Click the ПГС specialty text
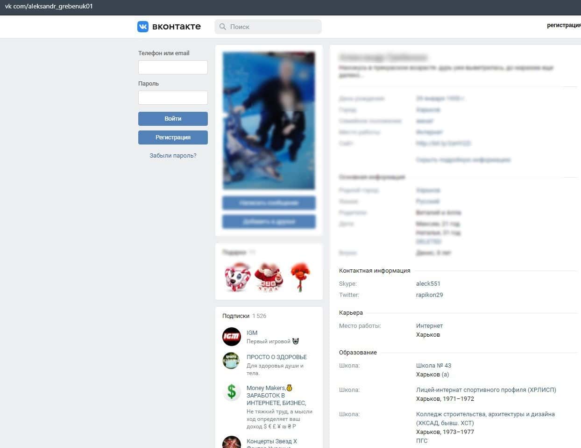This screenshot has height=448, width=581. 422,441
